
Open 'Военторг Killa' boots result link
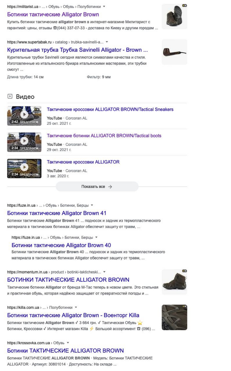coord(73,315)
